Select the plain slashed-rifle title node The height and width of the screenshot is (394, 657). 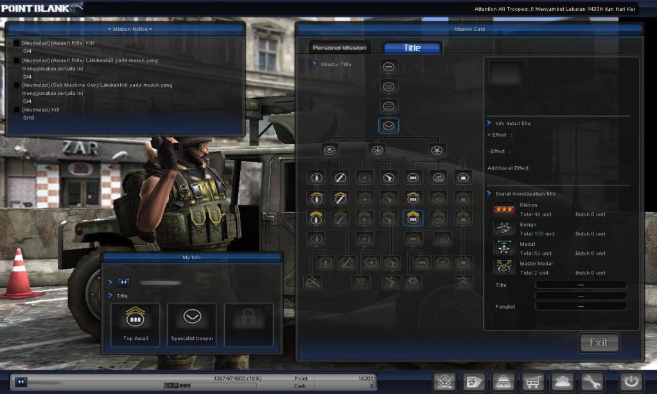click(340, 178)
